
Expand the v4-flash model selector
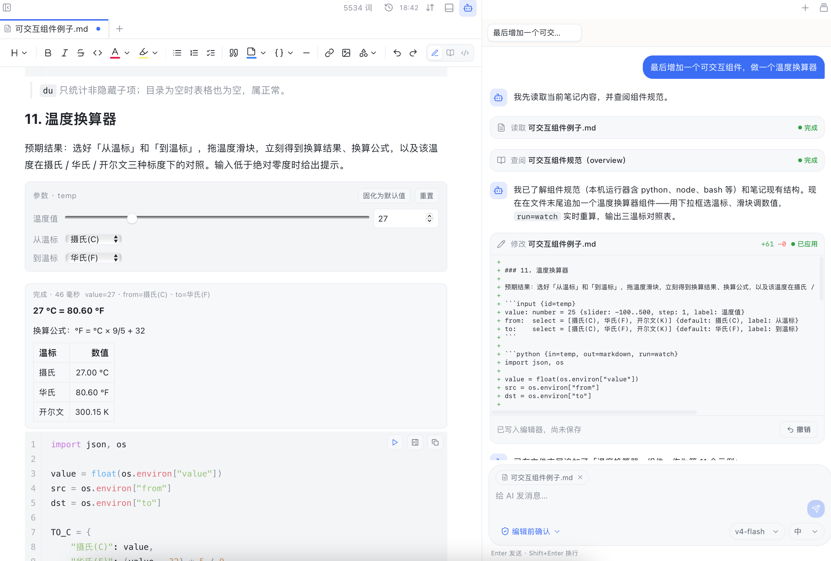click(757, 531)
